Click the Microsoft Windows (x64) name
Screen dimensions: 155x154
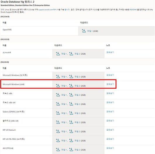click(x=13, y=84)
